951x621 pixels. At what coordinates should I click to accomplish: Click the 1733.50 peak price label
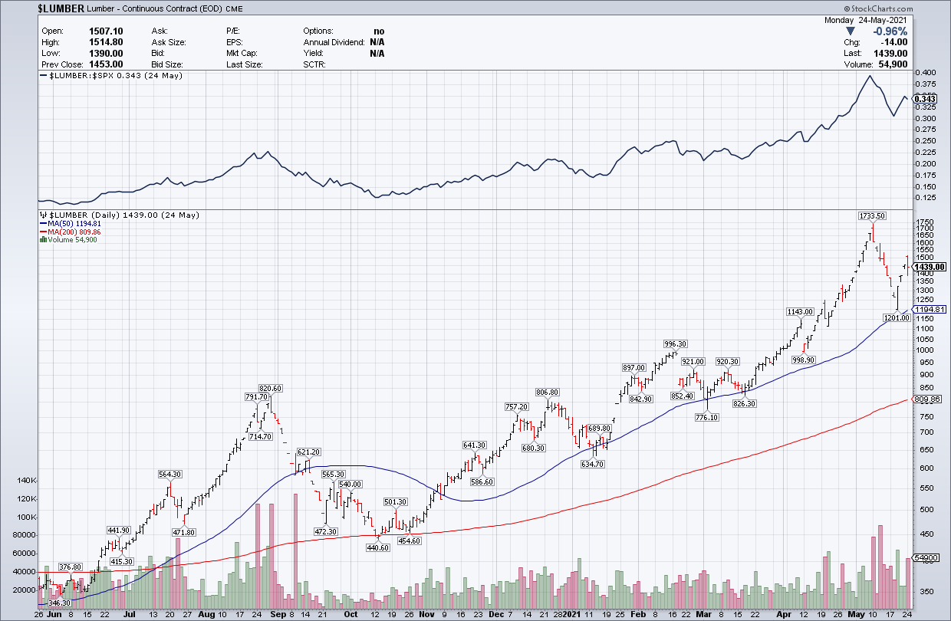coord(872,216)
